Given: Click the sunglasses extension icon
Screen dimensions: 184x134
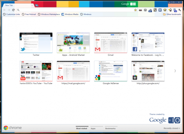Looking at the screenshot, I should point(141,10).
